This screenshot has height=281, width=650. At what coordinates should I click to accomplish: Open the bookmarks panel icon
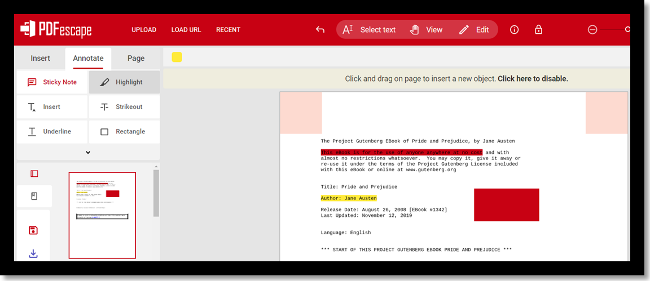[34, 196]
